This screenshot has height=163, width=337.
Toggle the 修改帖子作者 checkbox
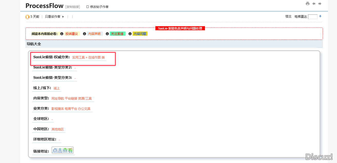(x=87, y=7)
